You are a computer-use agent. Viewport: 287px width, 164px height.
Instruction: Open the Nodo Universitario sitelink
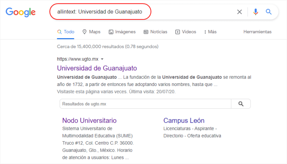89,121
